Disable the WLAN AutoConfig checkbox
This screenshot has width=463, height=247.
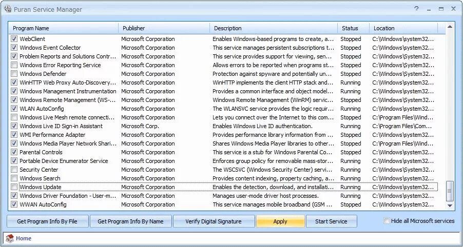pyautogui.click(x=14, y=109)
